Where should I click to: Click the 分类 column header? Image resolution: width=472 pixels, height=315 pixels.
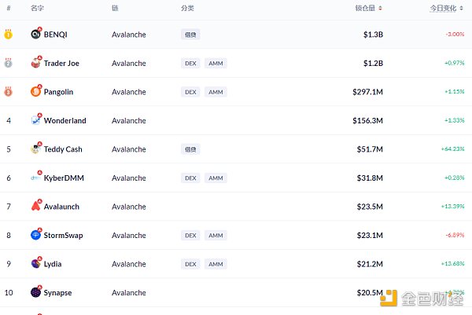tap(187, 8)
